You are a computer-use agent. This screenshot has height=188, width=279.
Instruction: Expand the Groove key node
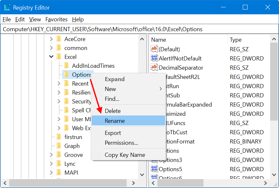(x=51, y=155)
